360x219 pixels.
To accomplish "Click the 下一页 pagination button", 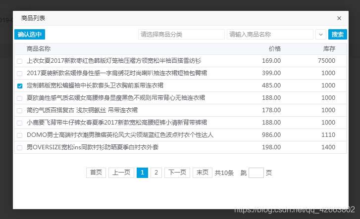I will pyautogui.click(x=177, y=173).
